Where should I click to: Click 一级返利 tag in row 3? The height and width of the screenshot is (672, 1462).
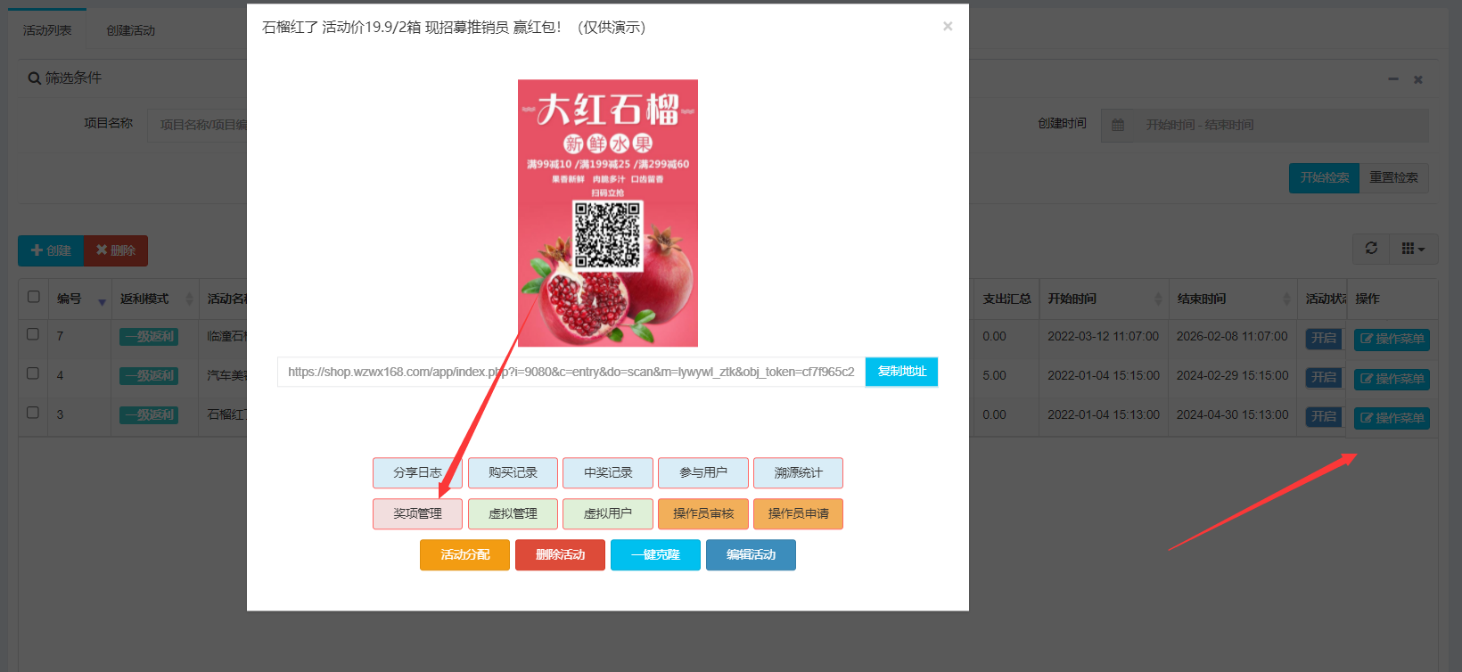pyautogui.click(x=149, y=415)
